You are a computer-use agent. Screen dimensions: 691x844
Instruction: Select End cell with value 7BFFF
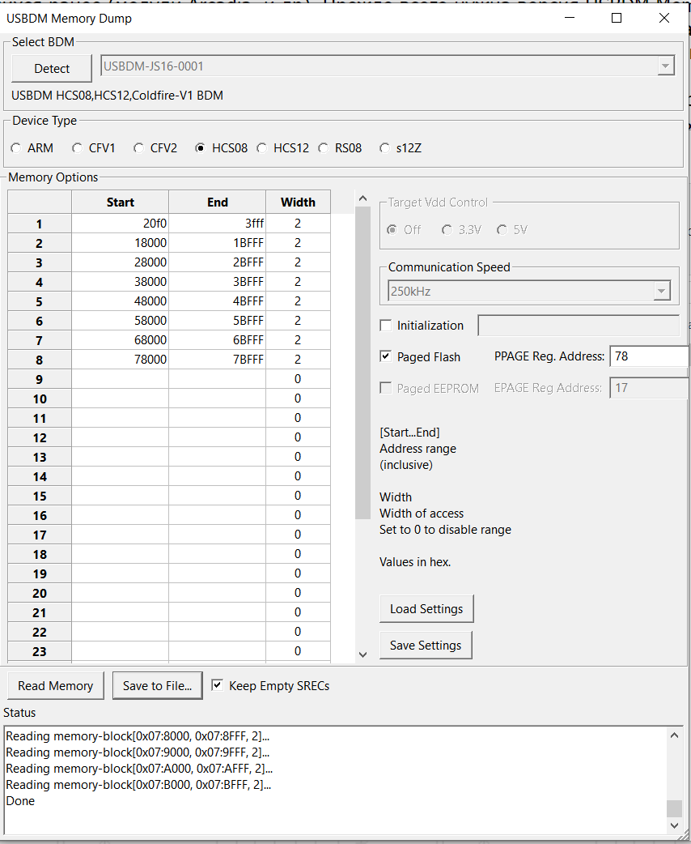(217, 359)
